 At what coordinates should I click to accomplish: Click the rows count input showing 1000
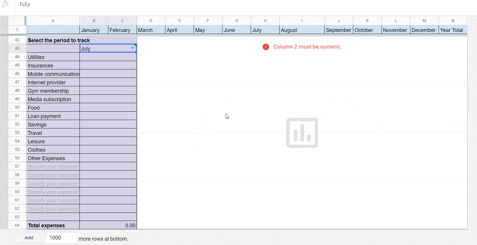pos(61,238)
